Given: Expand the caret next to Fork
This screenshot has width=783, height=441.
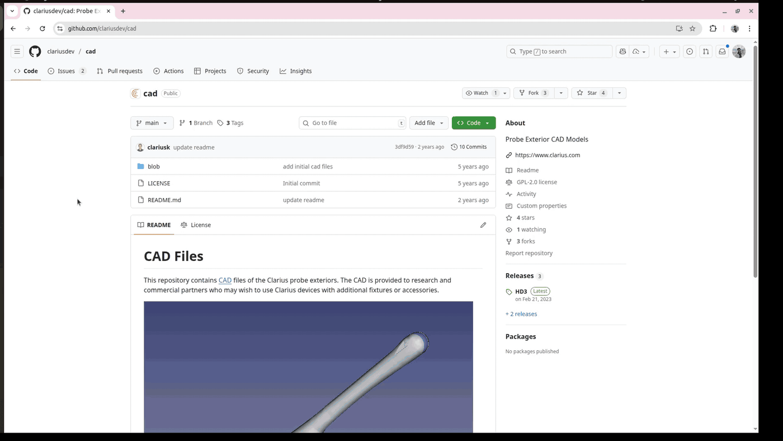Looking at the screenshot, I should pyautogui.click(x=561, y=93).
